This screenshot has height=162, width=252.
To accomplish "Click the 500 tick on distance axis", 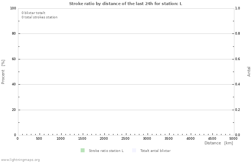I will point(39,138).
